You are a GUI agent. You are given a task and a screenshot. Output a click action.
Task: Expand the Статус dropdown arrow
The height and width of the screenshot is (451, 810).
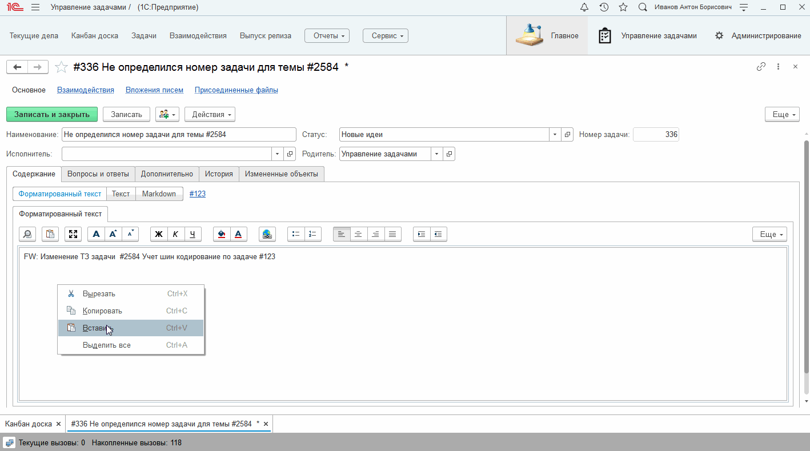[x=555, y=135]
